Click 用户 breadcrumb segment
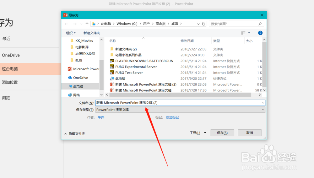The image size is (314, 178). 146,24
